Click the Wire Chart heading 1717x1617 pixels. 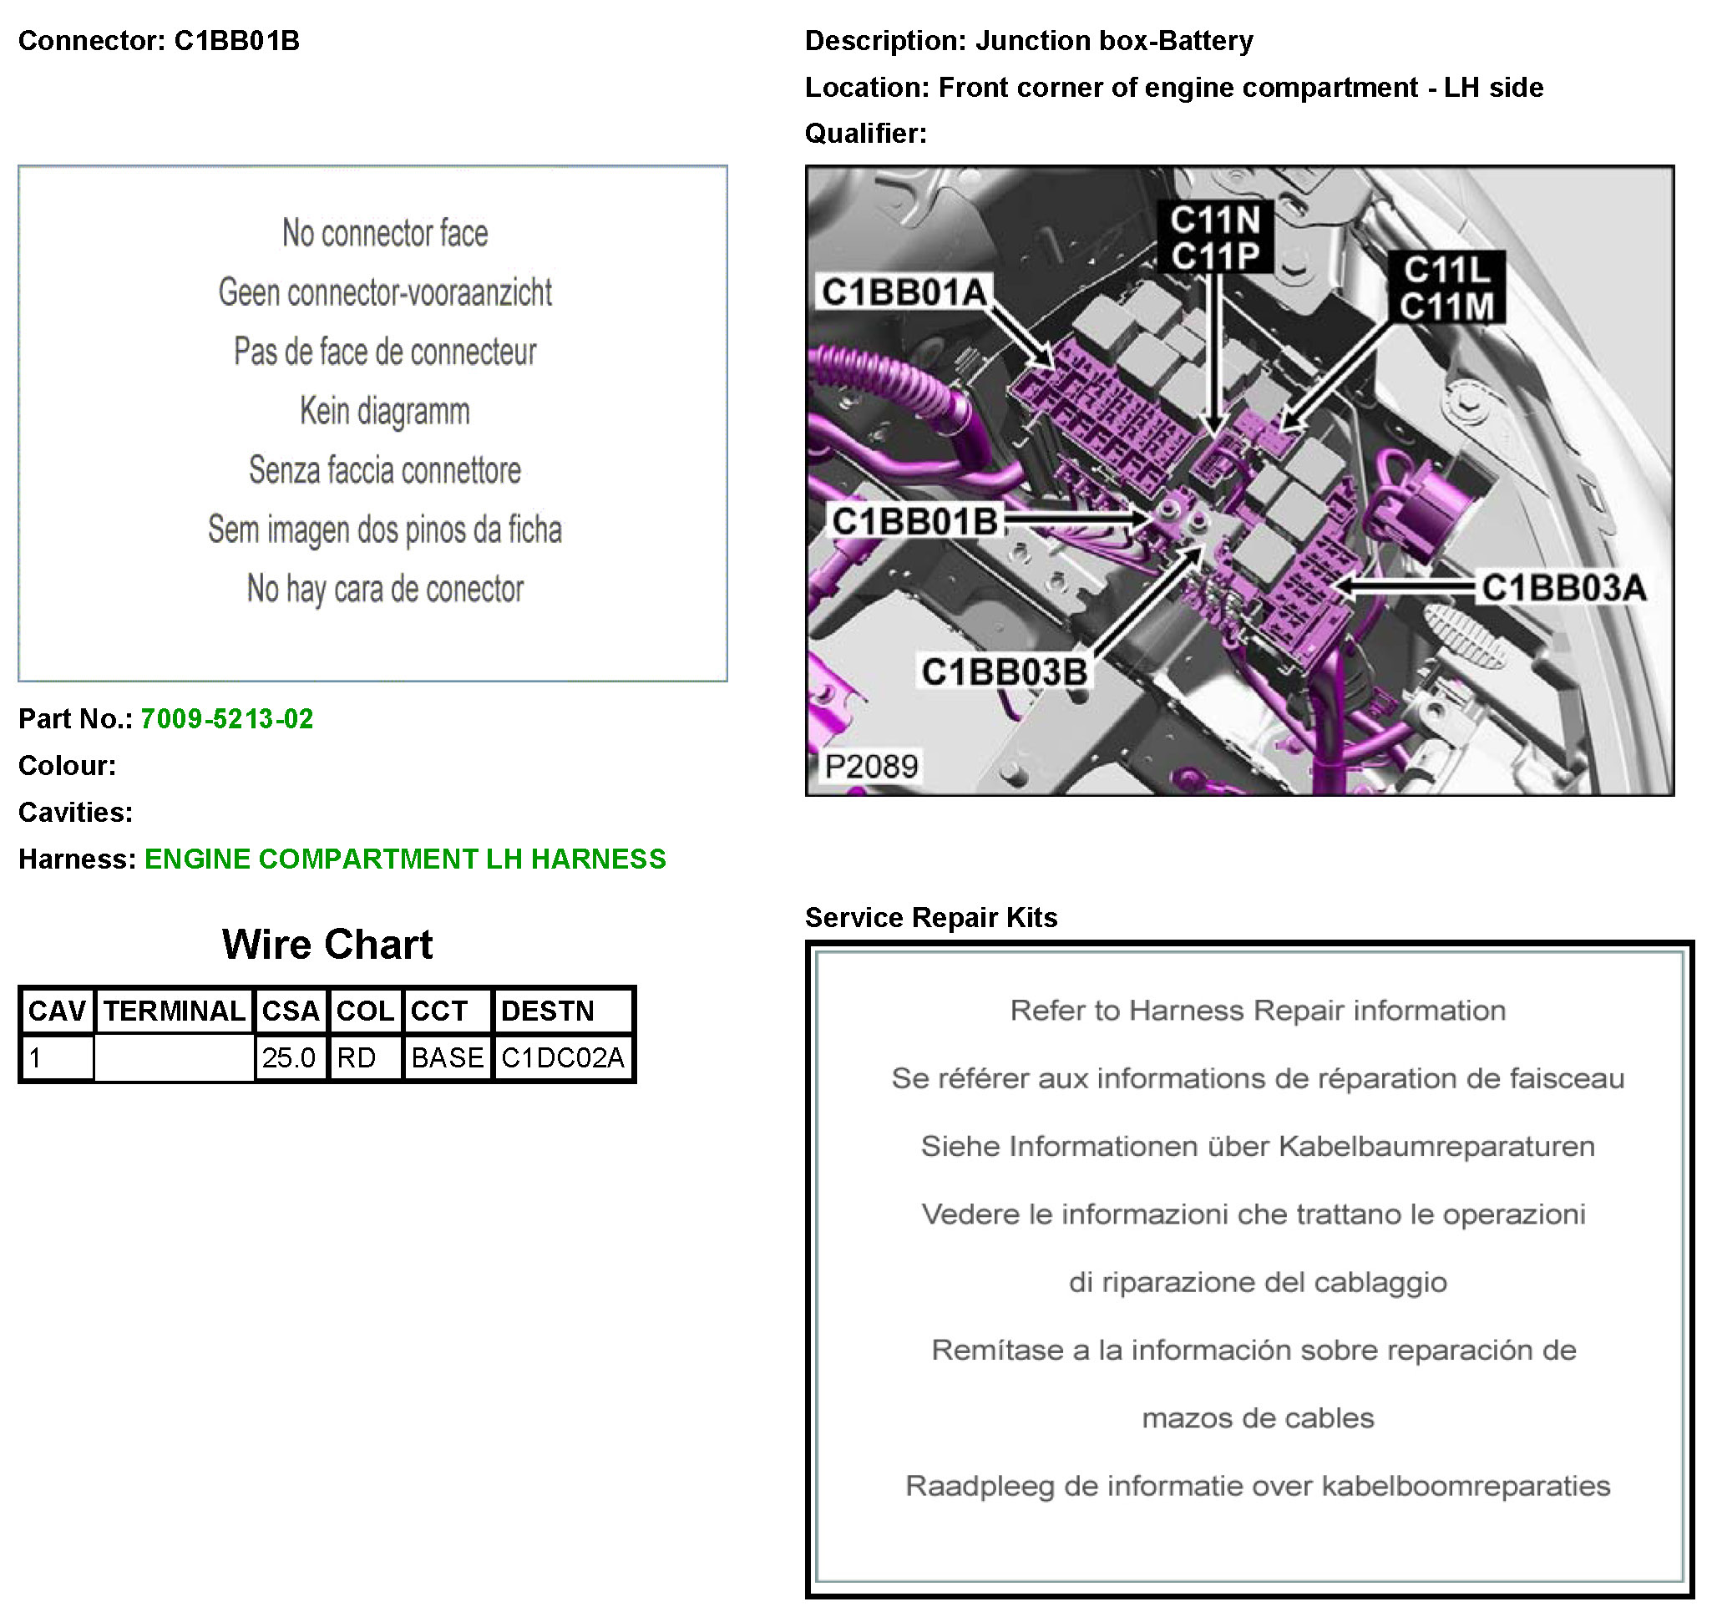[327, 945]
